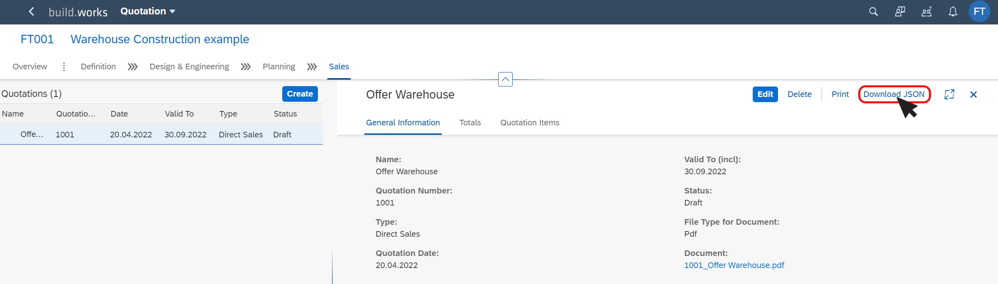Image resolution: width=998 pixels, height=284 pixels.
Task: Click the Quotatio... column header
Action: coord(76,114)
